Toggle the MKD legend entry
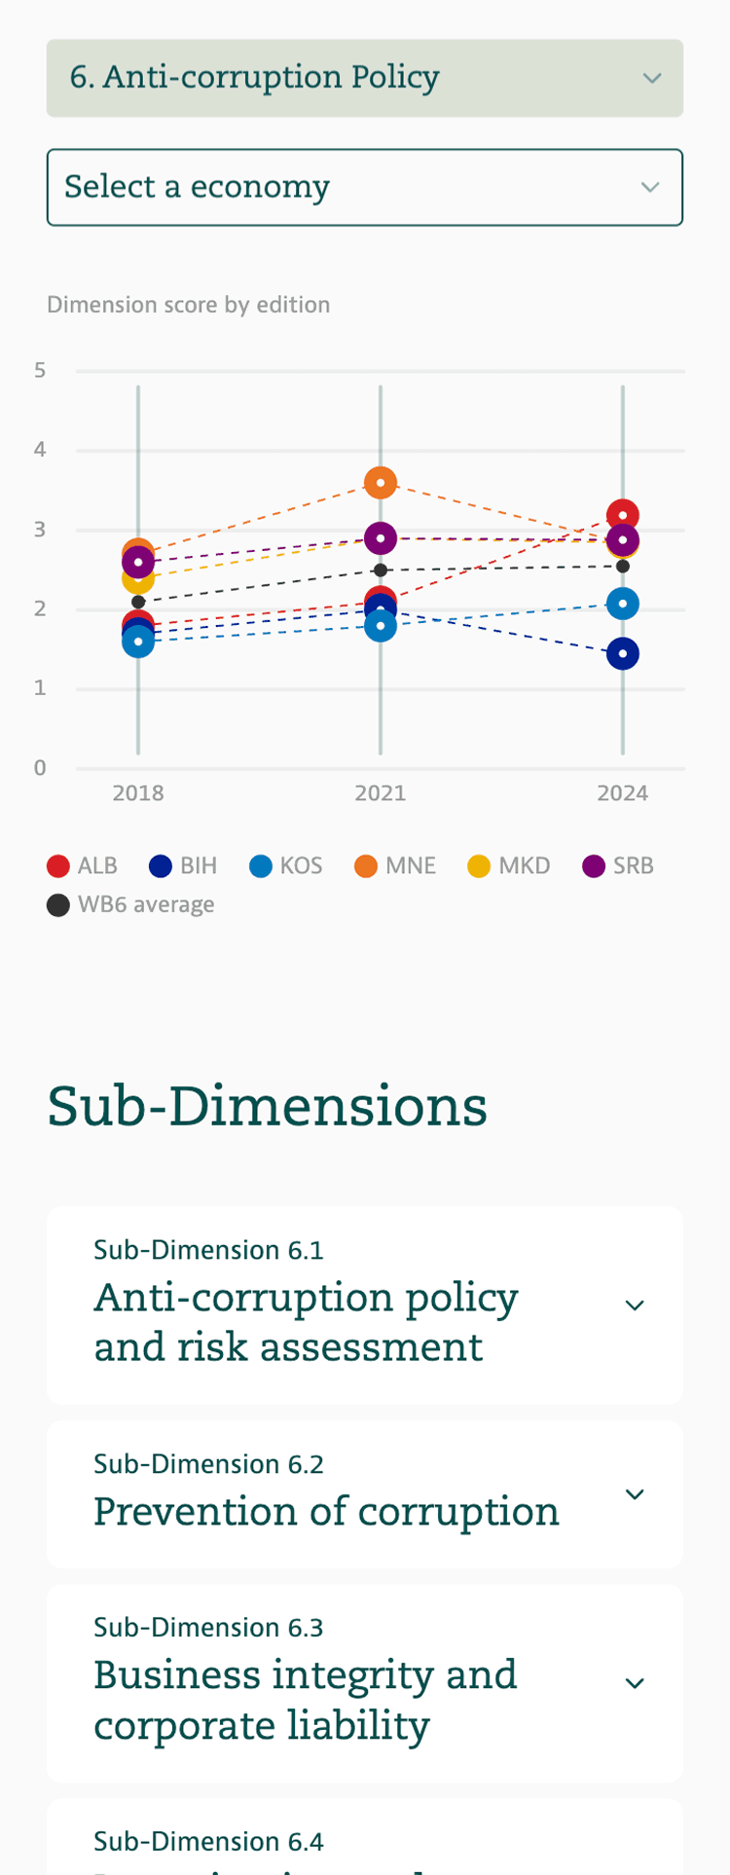Image resolution: width=730 pixels, height=1875 pixels. pos(509,865)
